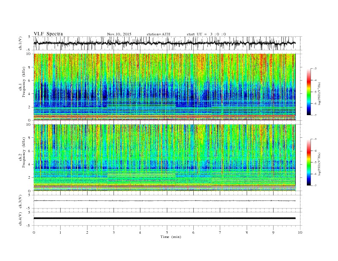The height and width of the screenshot is (261, 338).
Task: Click the "-7" label on ch.2 colorbar
Action: (x=315, y=186)
